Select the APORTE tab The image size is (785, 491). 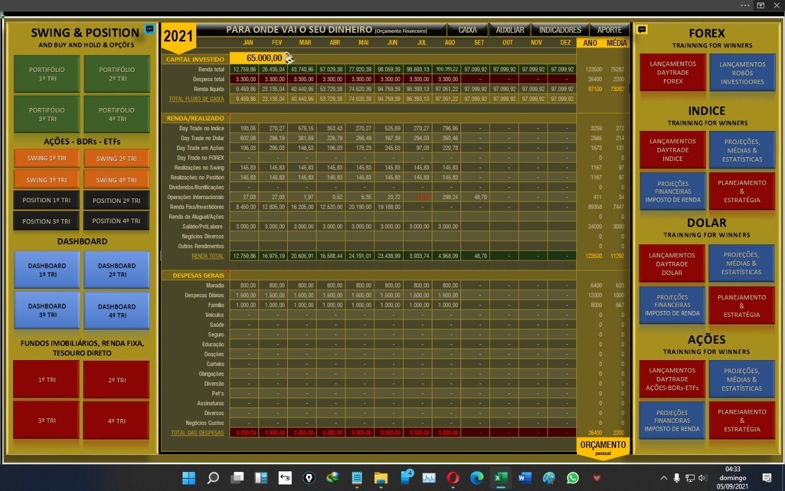(609, 30)
